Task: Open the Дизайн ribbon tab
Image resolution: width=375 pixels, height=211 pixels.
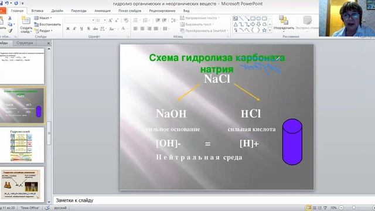Action: (x=57, y=11)
